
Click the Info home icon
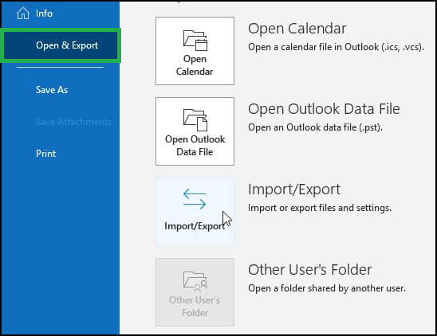(23, 13)
